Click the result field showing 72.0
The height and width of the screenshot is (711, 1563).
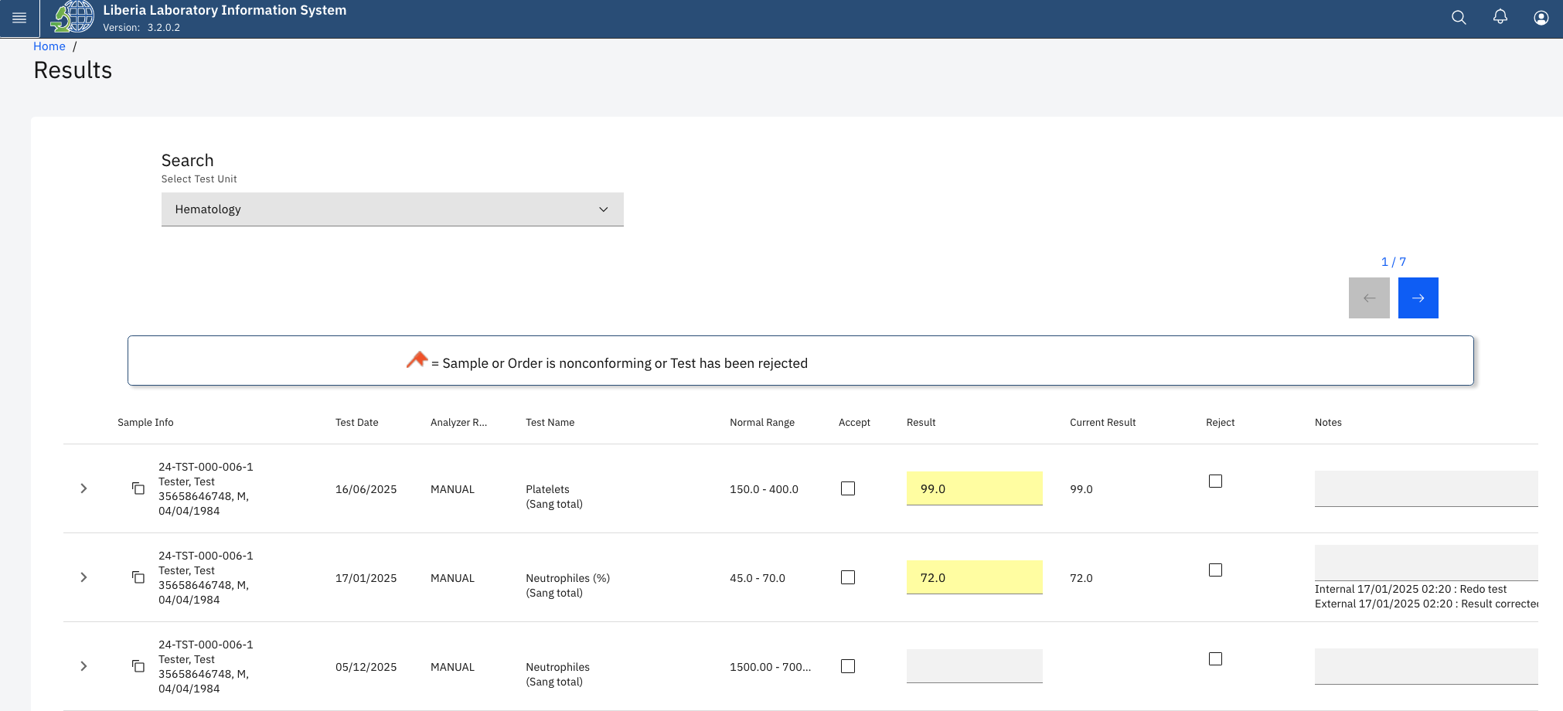(x=974, y=577)
